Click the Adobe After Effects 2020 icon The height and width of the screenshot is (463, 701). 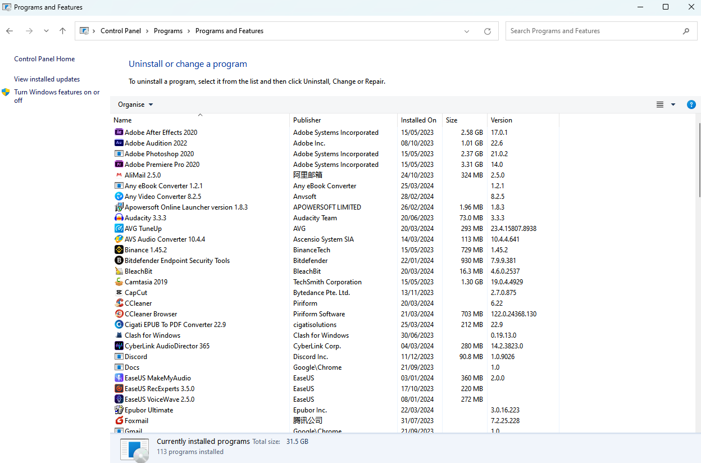[x=119, y=133]
